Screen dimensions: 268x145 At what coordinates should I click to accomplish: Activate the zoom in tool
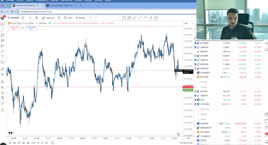[x=2, y=75]
